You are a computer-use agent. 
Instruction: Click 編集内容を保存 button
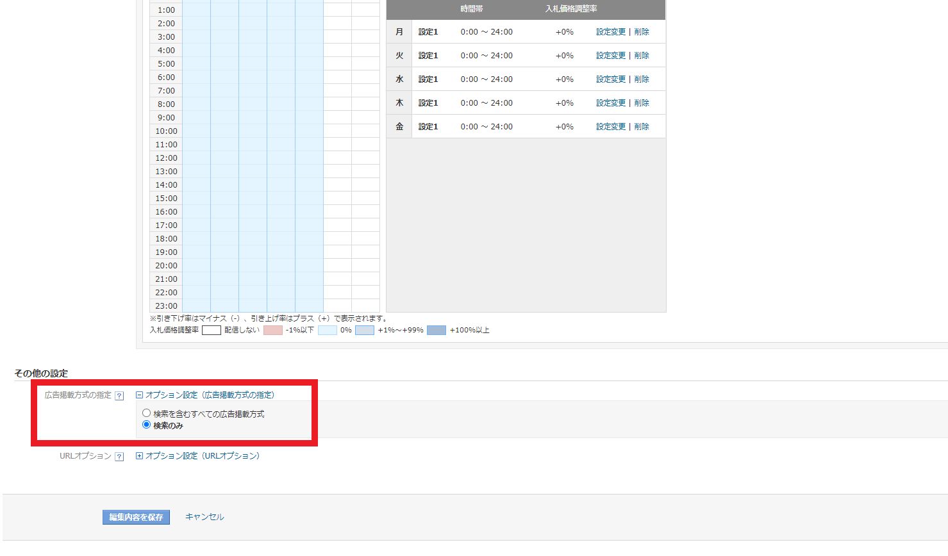pyautogui.click(x=136, y=517)
